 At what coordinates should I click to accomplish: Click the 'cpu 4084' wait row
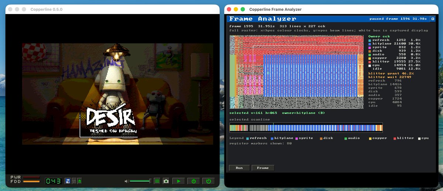coord(385,102)
